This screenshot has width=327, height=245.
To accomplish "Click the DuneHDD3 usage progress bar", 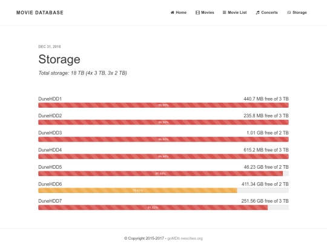I will [163, 139].
